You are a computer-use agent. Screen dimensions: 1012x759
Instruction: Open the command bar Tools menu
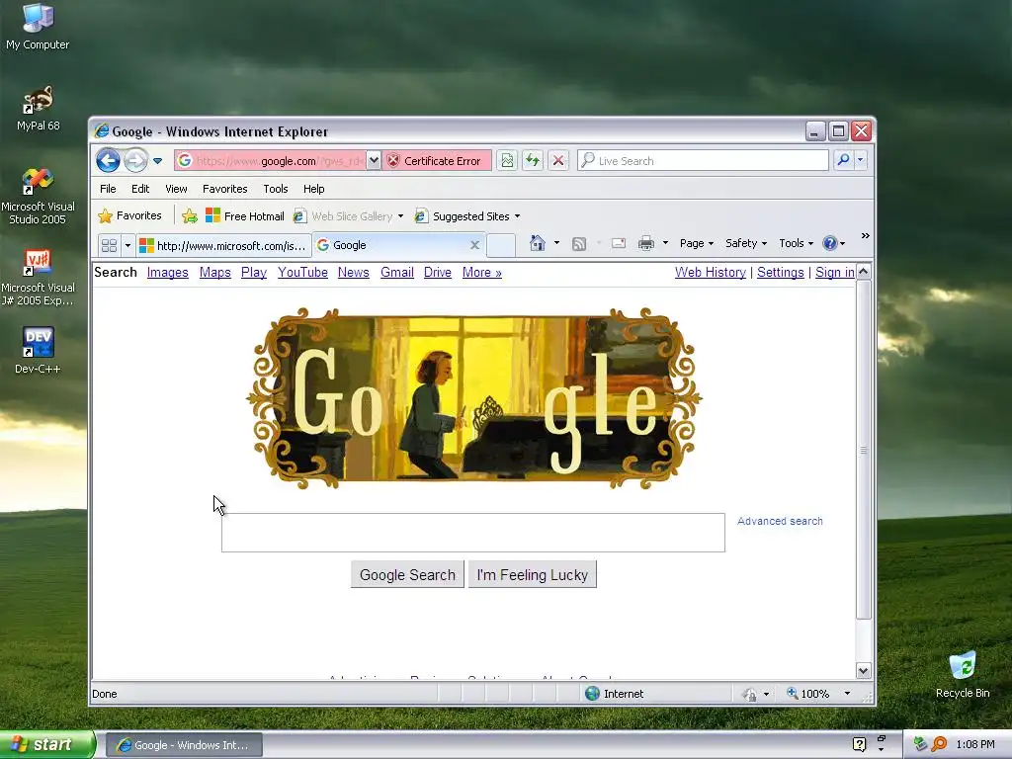pyautogui.click(x=796, y=243)
